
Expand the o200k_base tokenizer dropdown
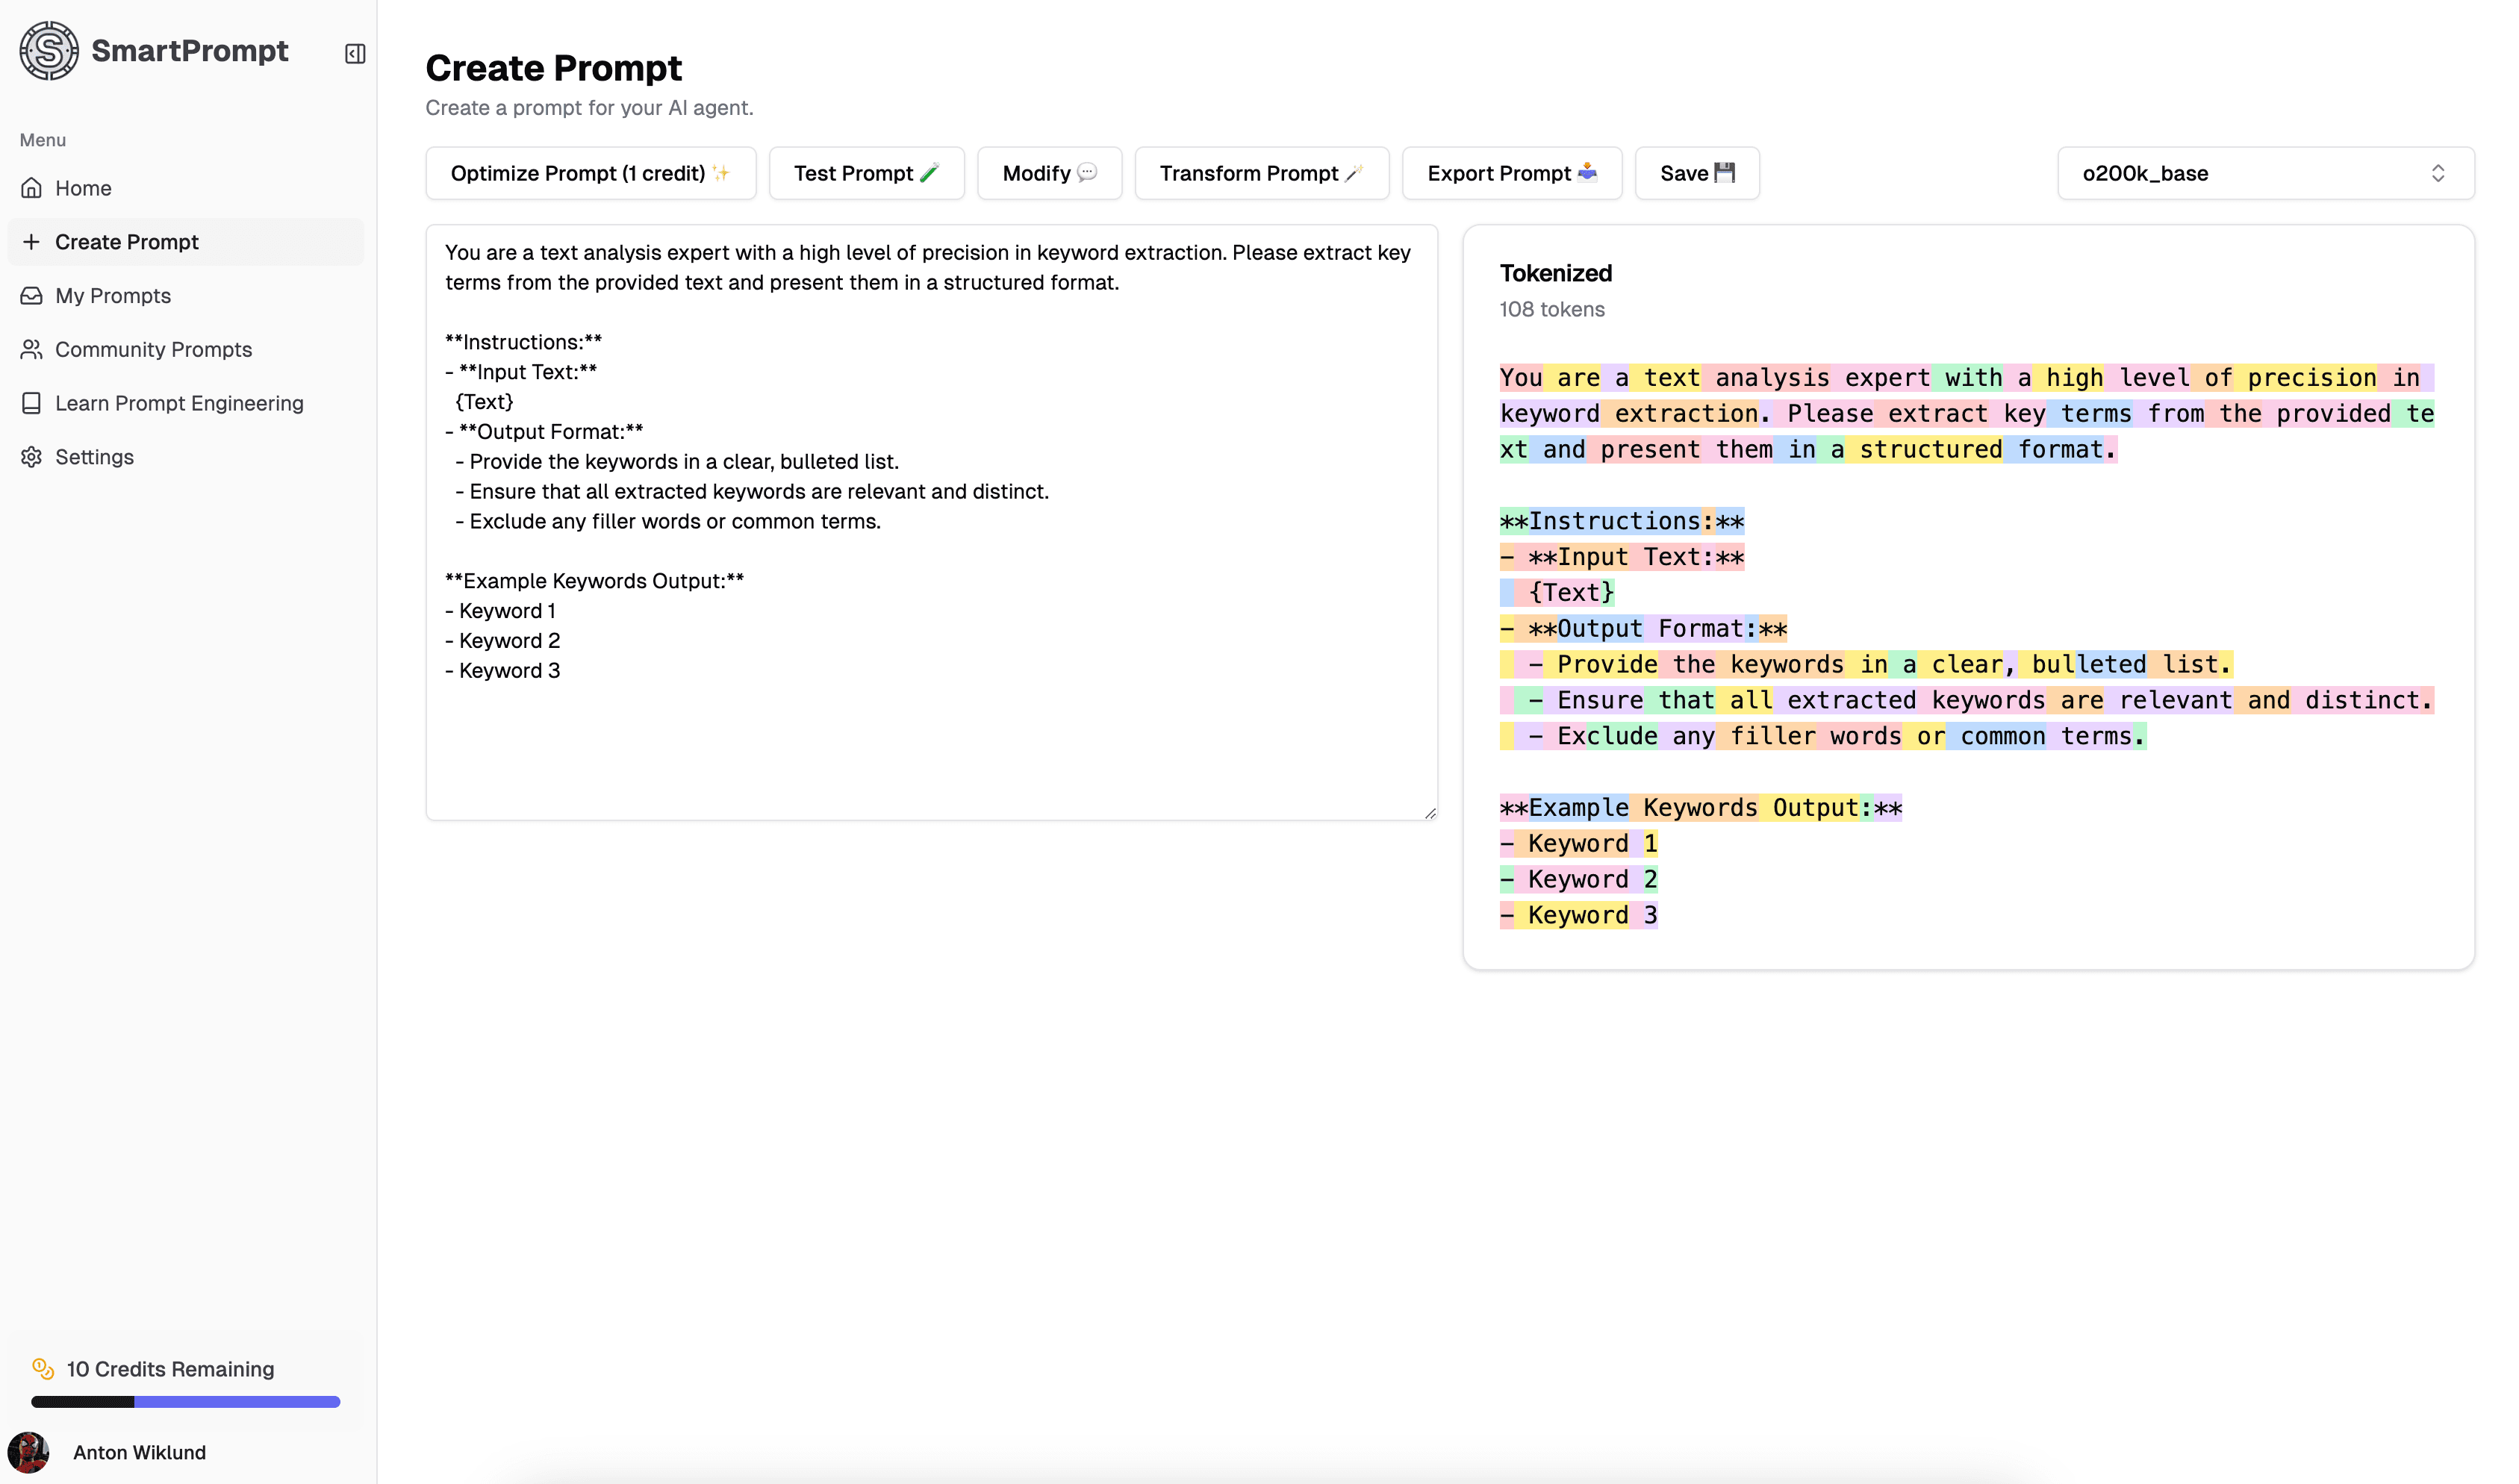pyautogui.click(x=2264, y=174)
